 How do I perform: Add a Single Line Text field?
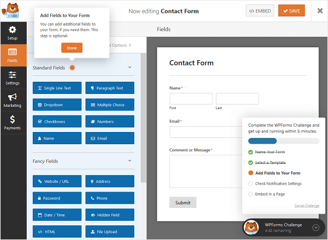tap(57, 88)
